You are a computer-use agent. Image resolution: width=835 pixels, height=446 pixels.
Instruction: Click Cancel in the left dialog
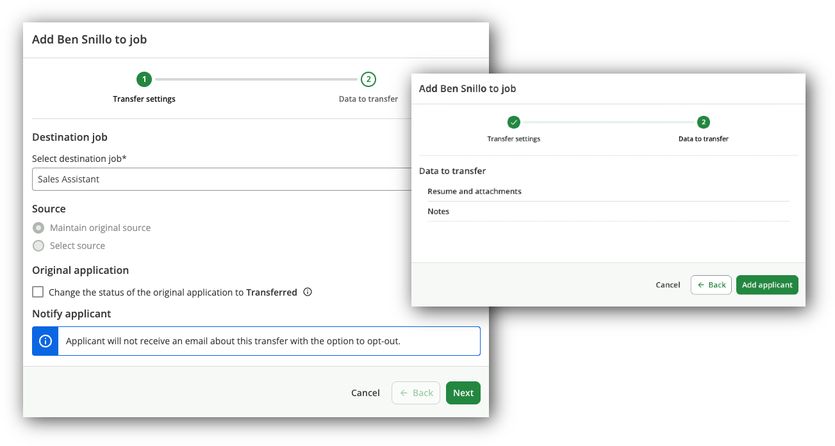pyautogui.click(x=365, y=393)
